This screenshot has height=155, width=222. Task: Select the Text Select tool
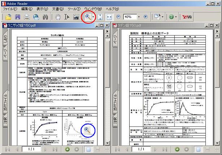pos(67,17)
